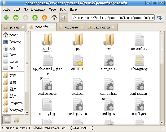
Task: Open Projects bookmark in the sidebar
Action: pos(16,103)
